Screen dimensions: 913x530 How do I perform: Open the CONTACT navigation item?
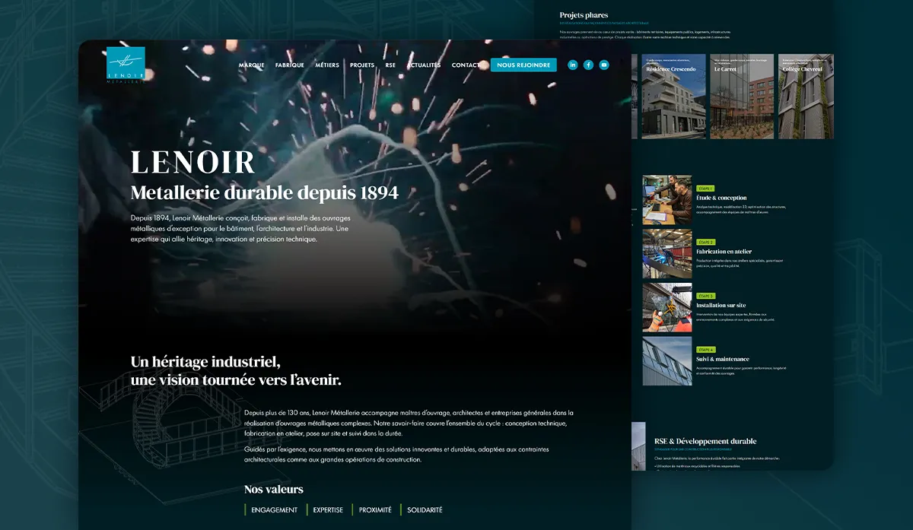[466, 65]
